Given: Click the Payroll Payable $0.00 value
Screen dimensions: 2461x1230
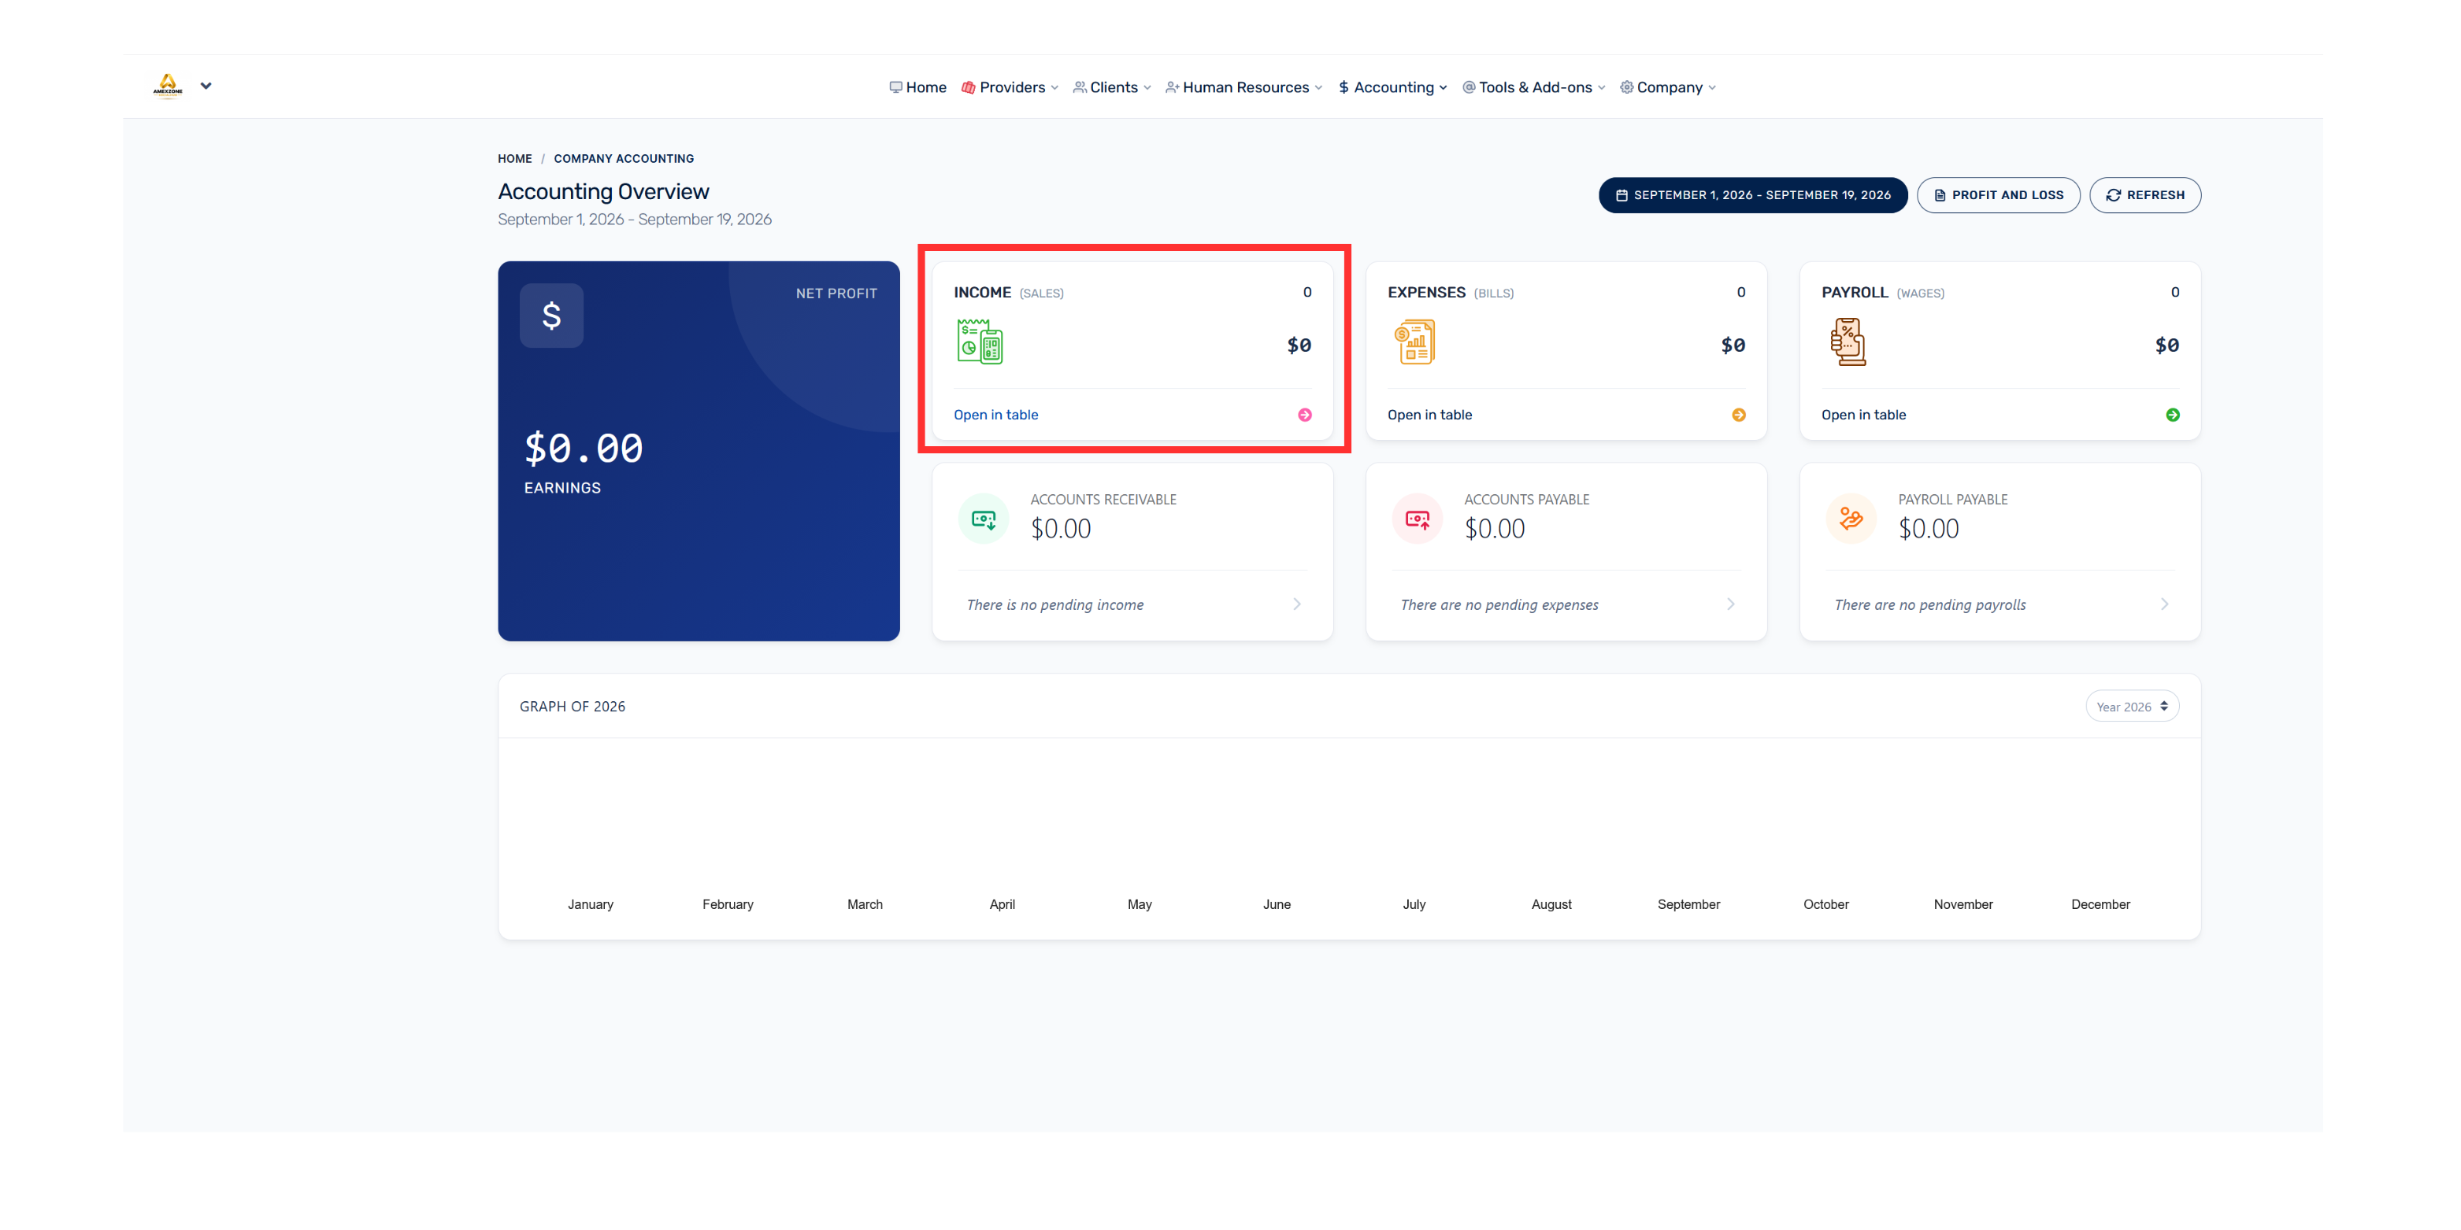Looking at the screenshot, I should pos(1928,529).
